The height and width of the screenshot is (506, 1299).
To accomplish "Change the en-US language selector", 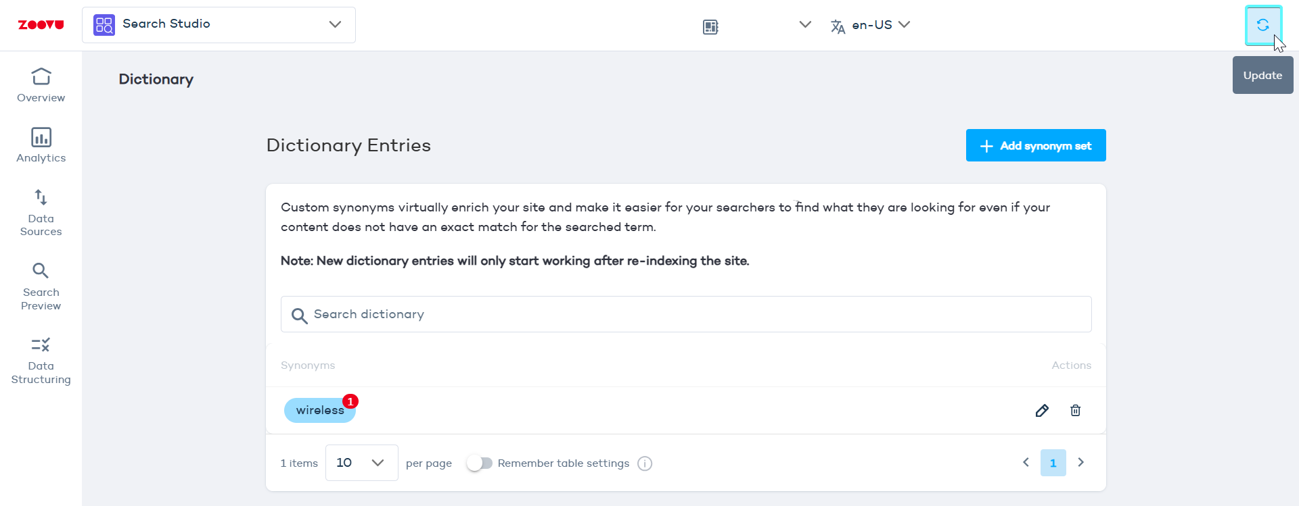I will tap(871, 25).
